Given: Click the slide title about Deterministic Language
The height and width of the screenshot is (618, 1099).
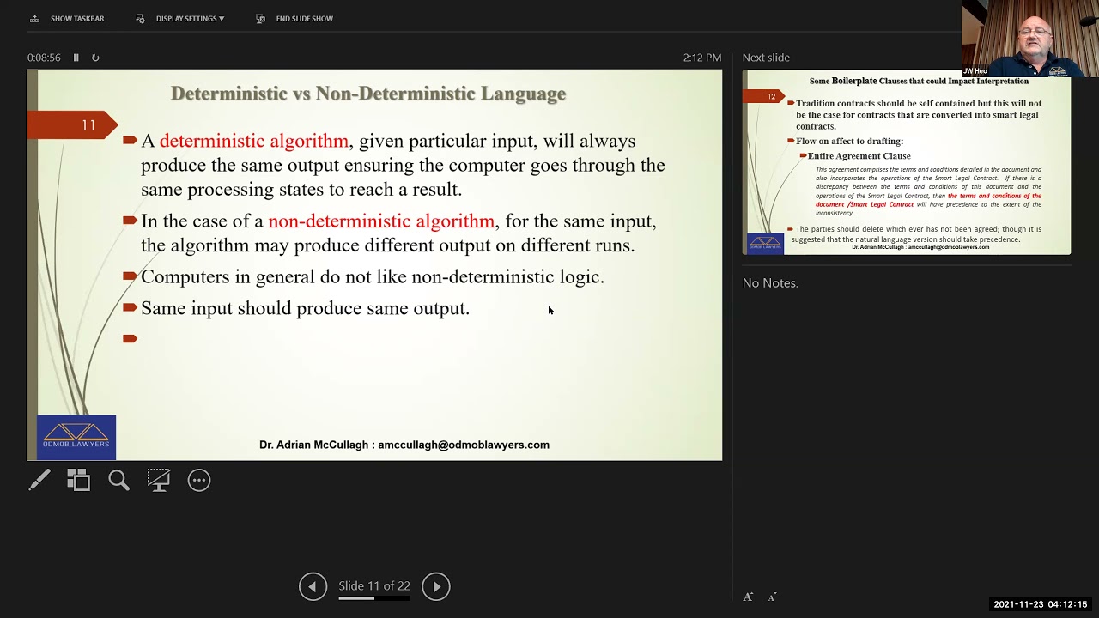Looking at the screenshot, I should (x=368, y=94).
